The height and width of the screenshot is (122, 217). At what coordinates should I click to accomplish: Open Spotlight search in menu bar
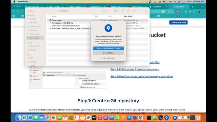pyautogui.click(x=175, y=1)
